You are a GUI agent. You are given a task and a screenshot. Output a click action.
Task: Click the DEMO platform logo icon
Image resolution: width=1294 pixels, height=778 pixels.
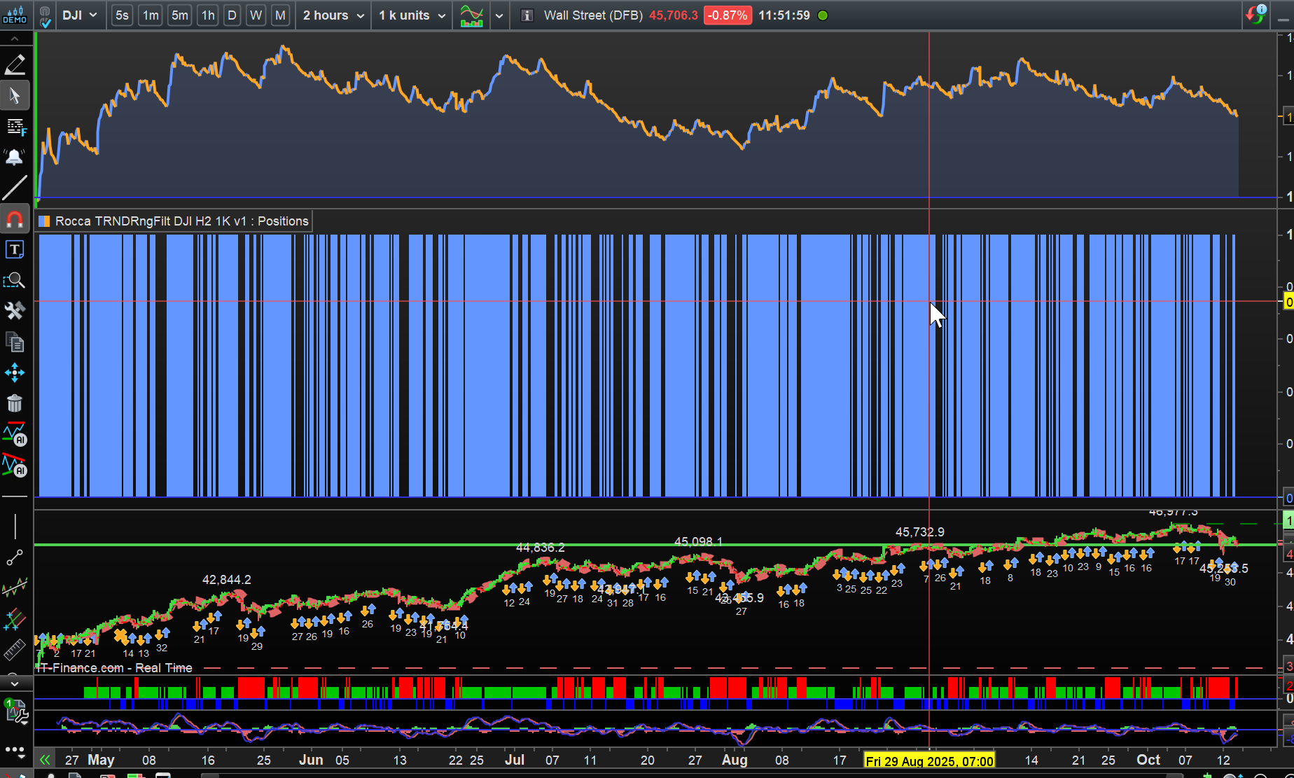[15, 15]
